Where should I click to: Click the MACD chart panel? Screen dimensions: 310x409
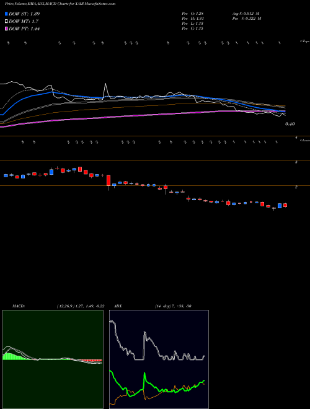point(53,359)
